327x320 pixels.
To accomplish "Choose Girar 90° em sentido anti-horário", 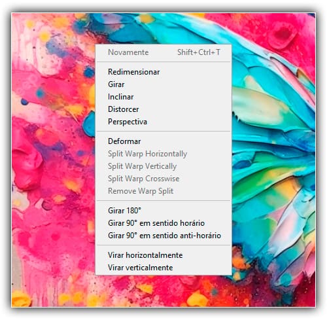I will pyautogui.click(x=163, y=236).
